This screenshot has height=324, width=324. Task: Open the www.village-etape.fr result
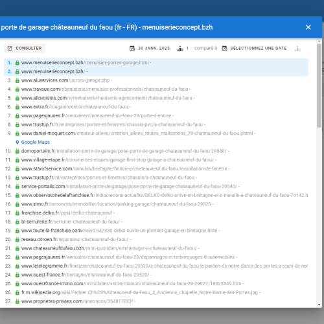click(117, 160)
